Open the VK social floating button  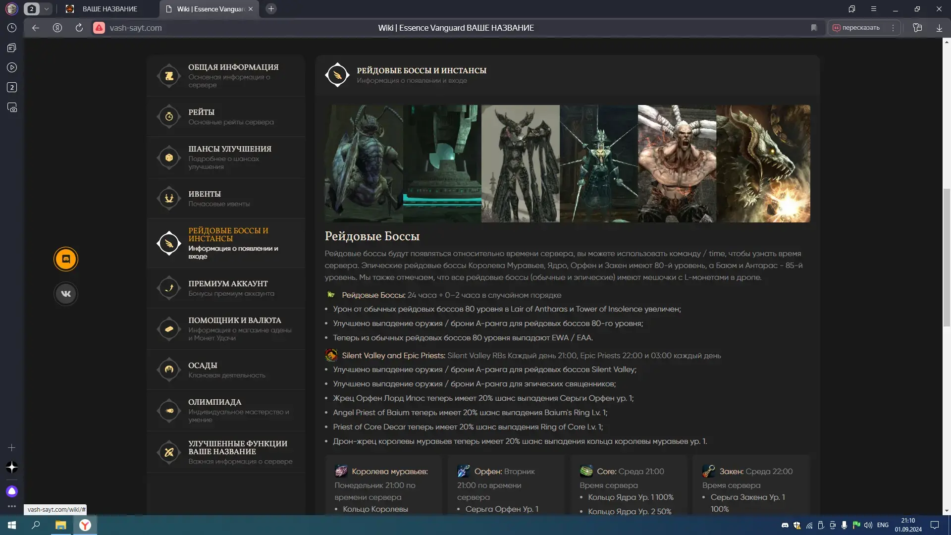click(x=66, y=294)
